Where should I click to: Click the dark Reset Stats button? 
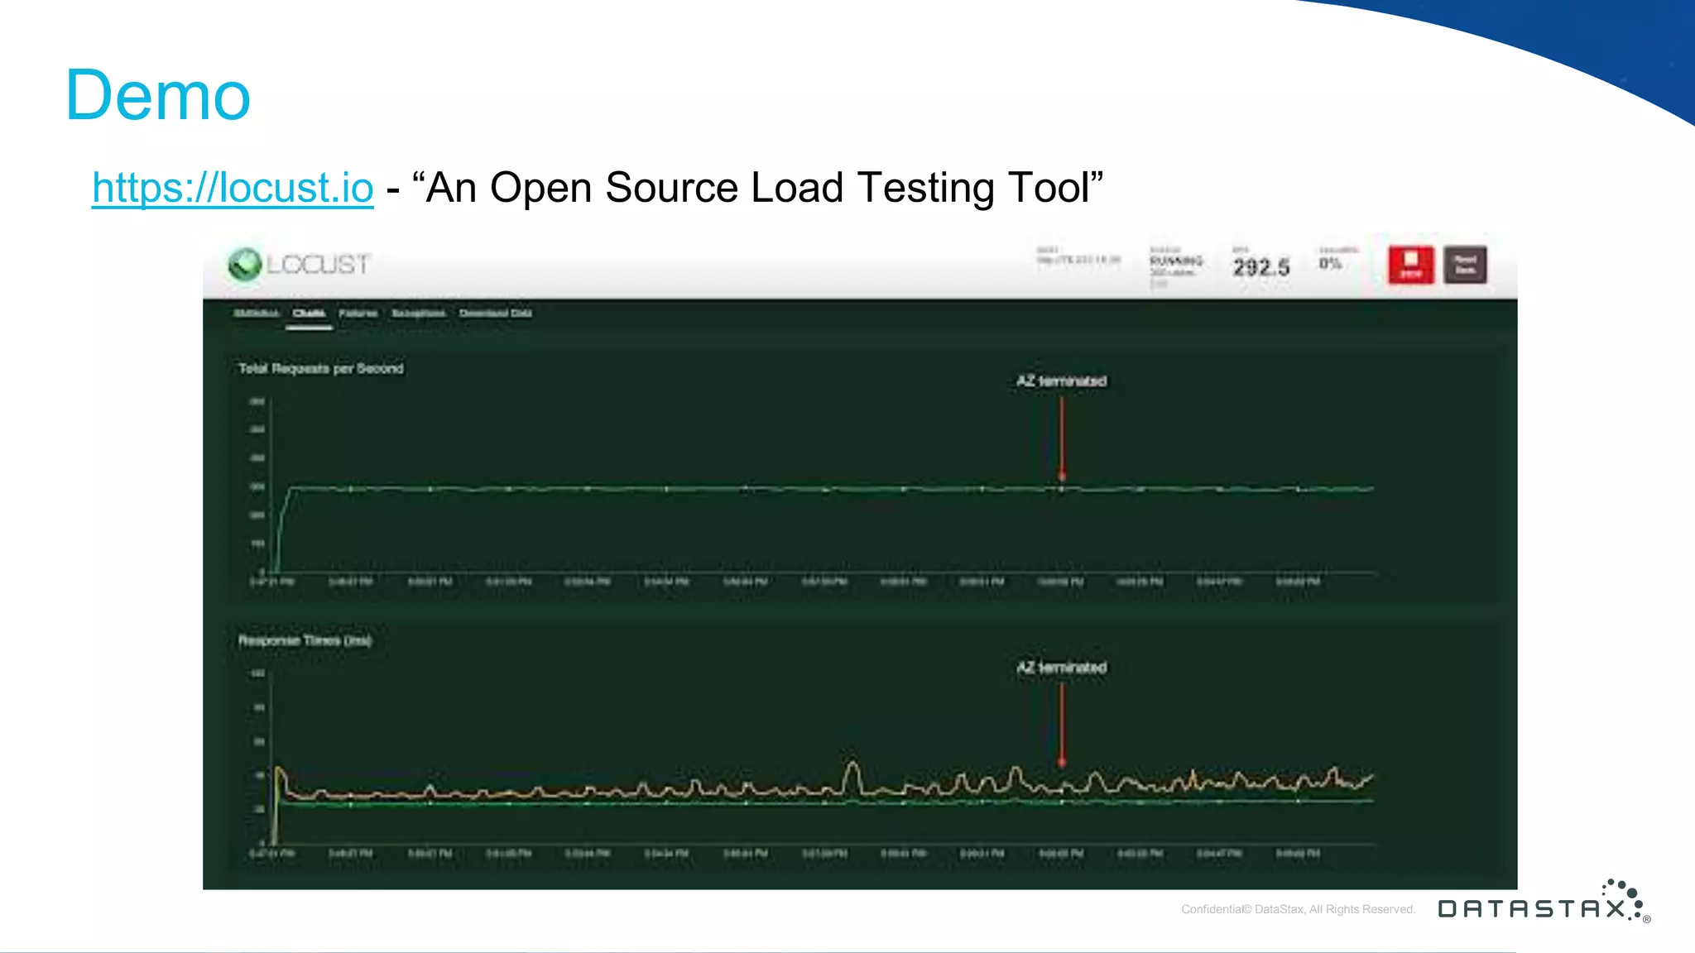pyautogui.click(x=1465, y=266)
